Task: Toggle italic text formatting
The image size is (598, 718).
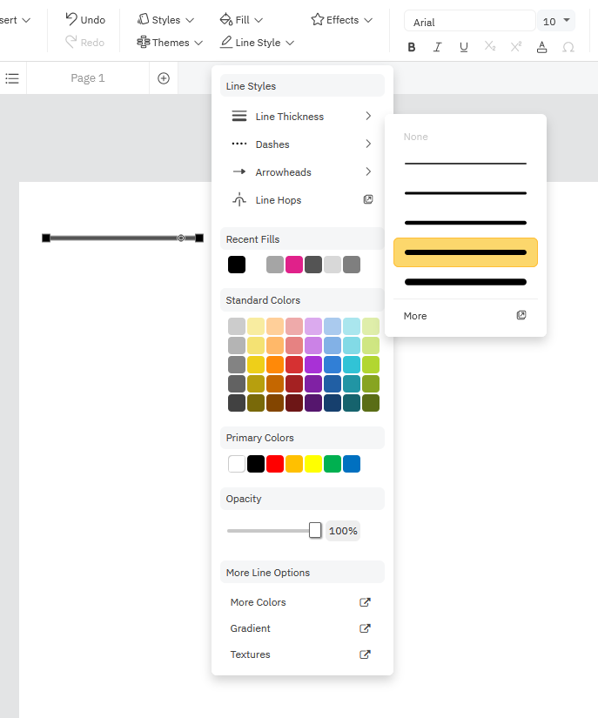Action: point(437,47)
